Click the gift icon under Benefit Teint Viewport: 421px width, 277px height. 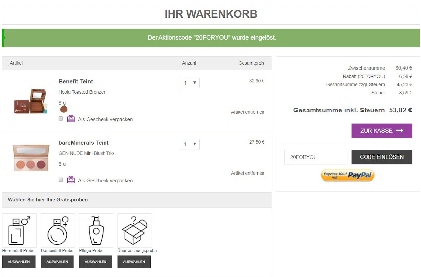pos(71,119)
